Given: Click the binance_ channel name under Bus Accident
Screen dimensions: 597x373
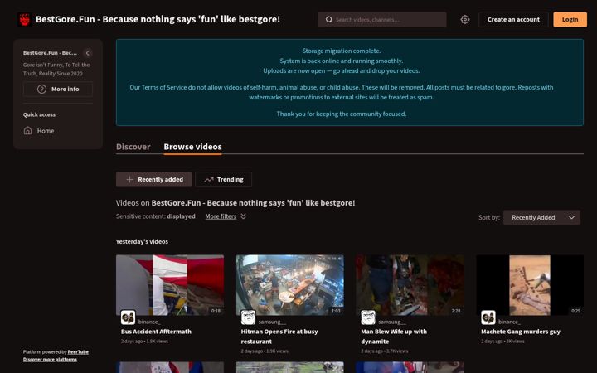Looking at the screenshot, I should point(149,322).
